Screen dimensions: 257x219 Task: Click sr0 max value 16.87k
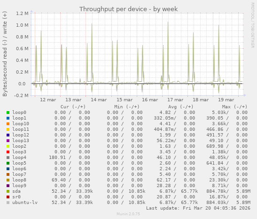pos(218,197)
